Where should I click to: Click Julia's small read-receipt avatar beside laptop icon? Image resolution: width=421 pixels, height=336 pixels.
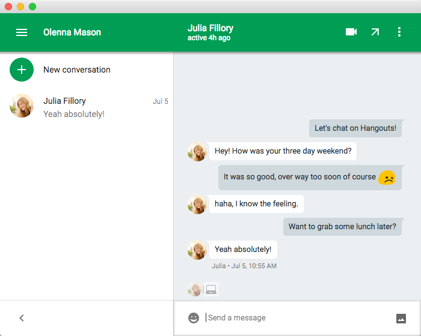(194, 290)
